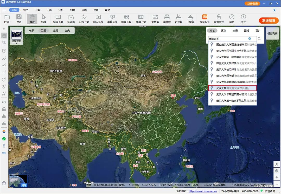Viewport: 281px width, 194px height.
Task: Click the locate crosshair map button
Action: pos(277,171)
